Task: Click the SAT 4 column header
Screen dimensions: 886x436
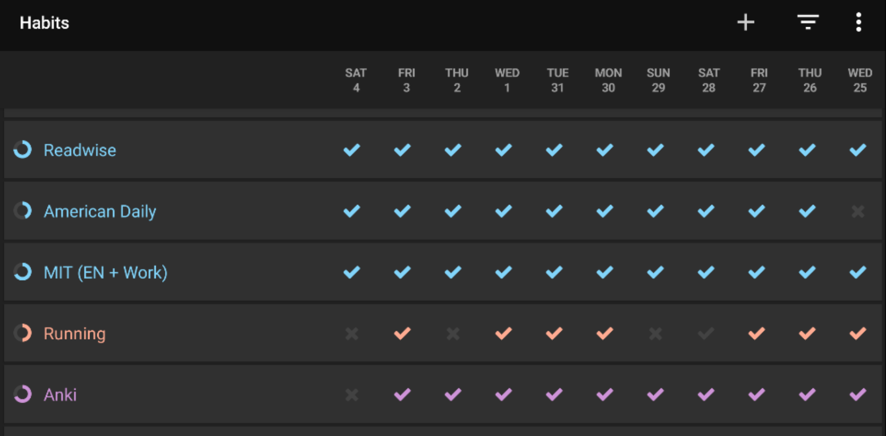Action: pos(356,80)
